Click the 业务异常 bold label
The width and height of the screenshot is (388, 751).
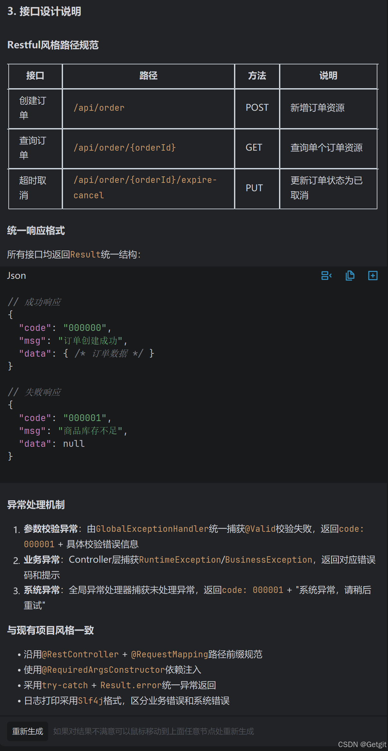click(x=42, y=560)
